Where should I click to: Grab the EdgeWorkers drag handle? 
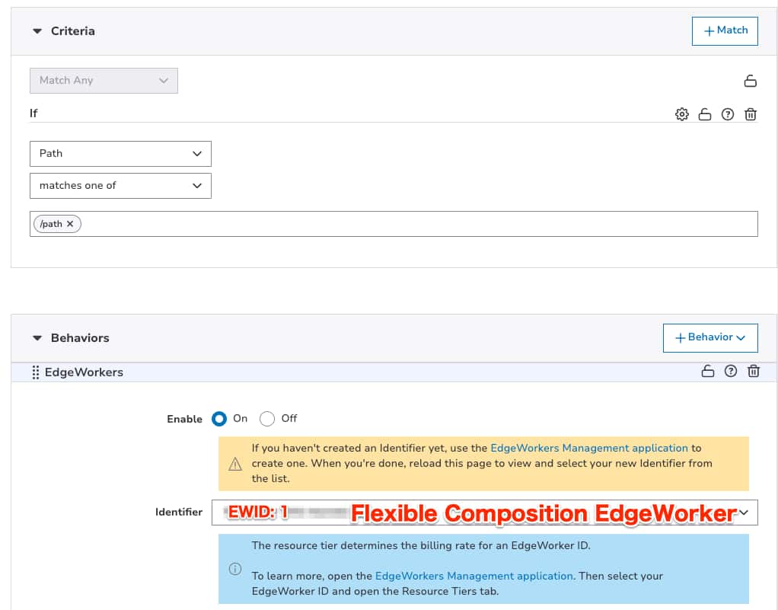tap(36, 372)
